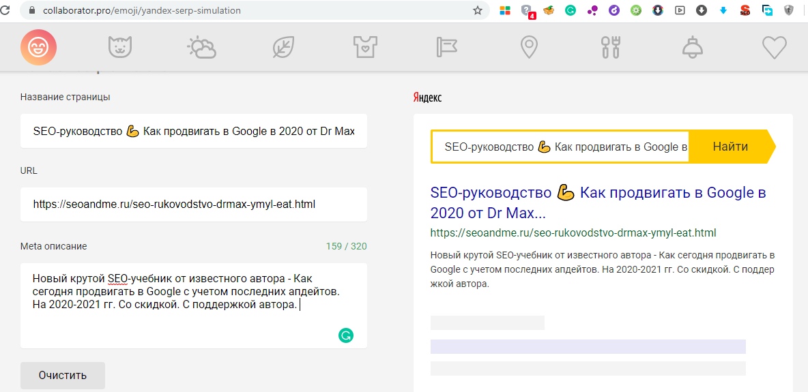Open the green gear extension icon

(x=637, y=10)
